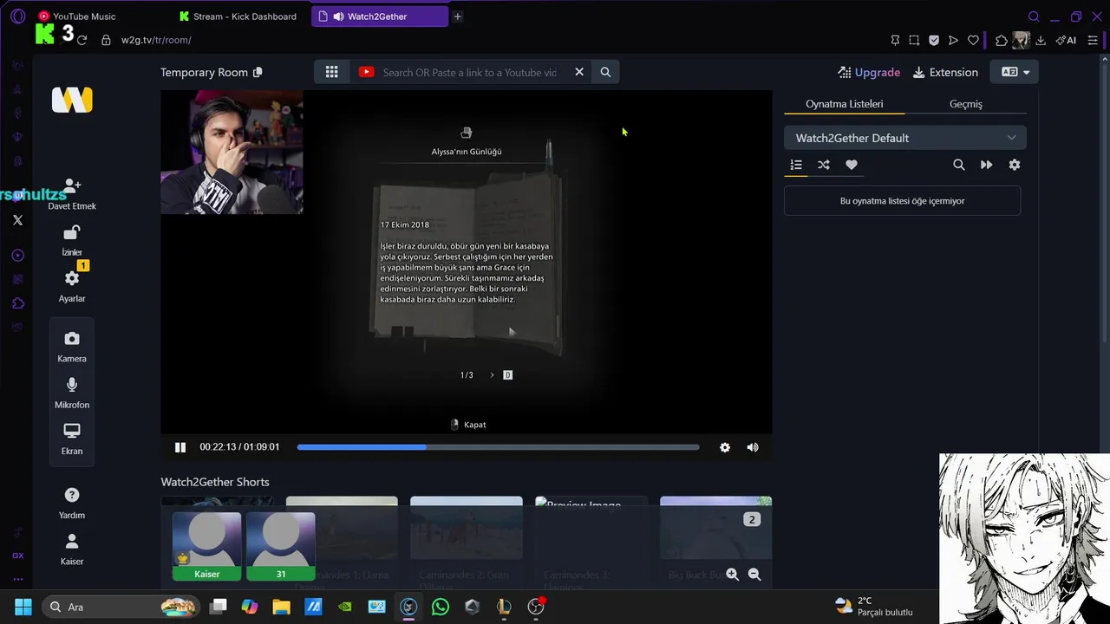Open the Yardım help icon

pyautogui.click(x=72, y=495)
